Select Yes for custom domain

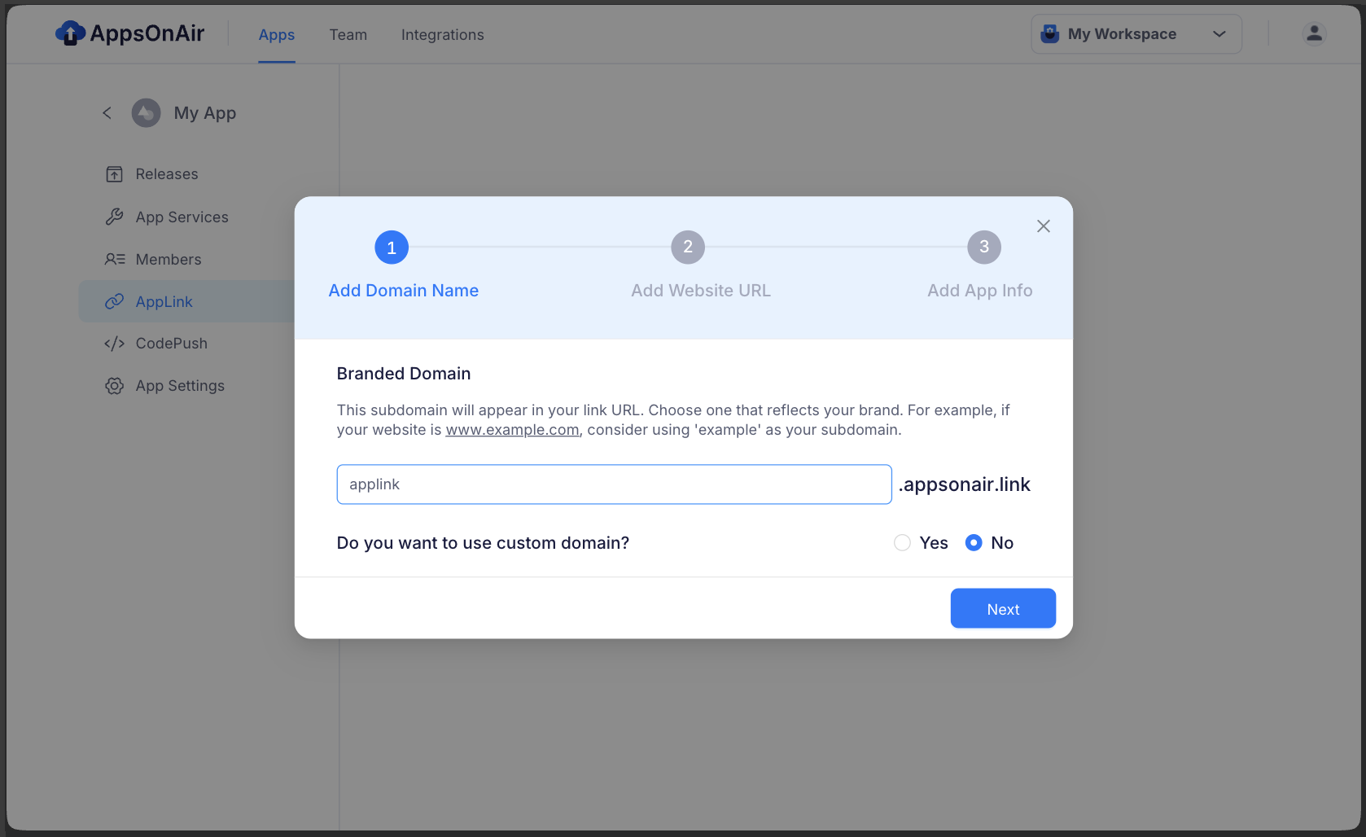[902, 543]
